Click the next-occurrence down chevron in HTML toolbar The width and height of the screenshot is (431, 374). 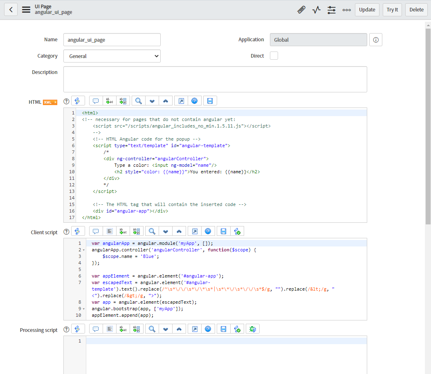coord(152,101)
